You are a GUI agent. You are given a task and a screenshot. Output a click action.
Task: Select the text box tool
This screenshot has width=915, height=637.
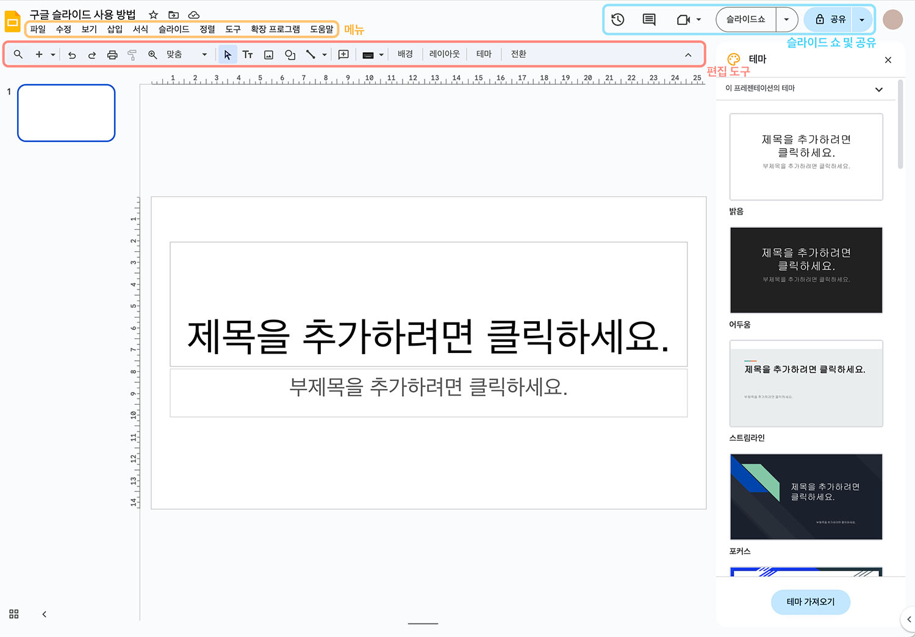[x=248, y=54]
